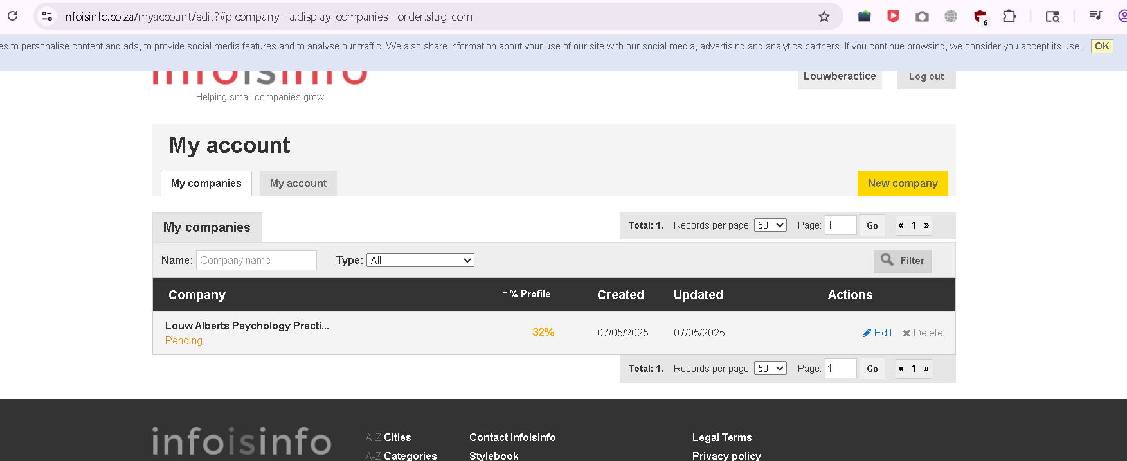Focus the bottom Page number field

[x=841, y=369]
